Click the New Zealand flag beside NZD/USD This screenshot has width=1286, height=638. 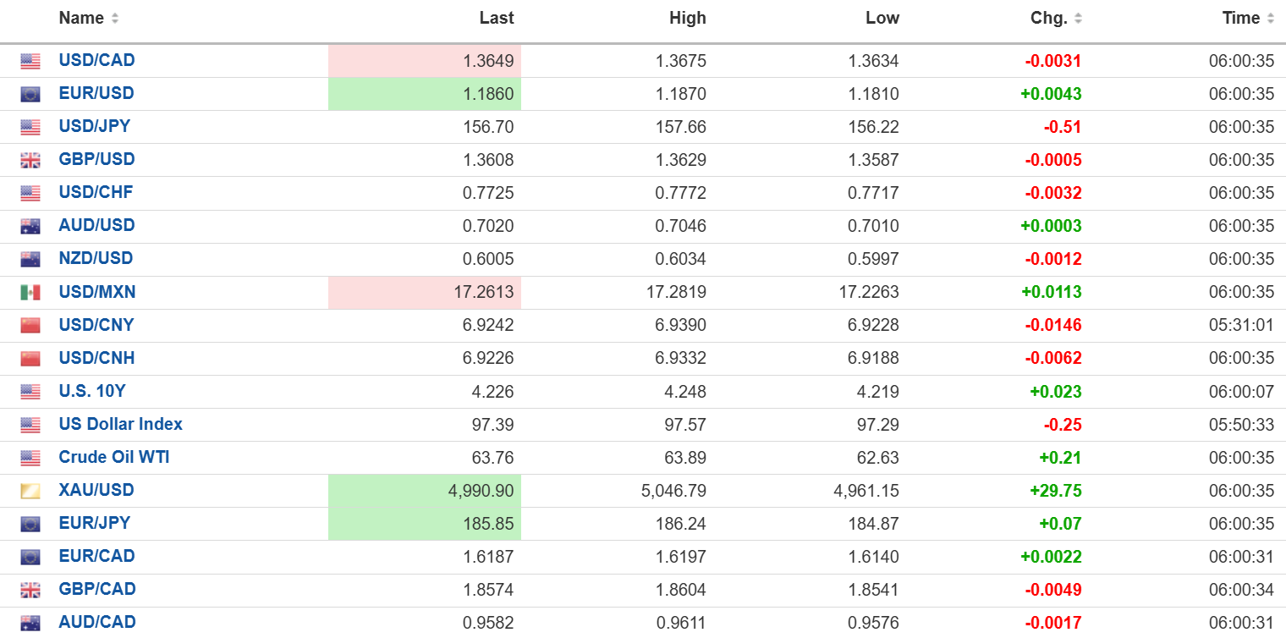30,260
